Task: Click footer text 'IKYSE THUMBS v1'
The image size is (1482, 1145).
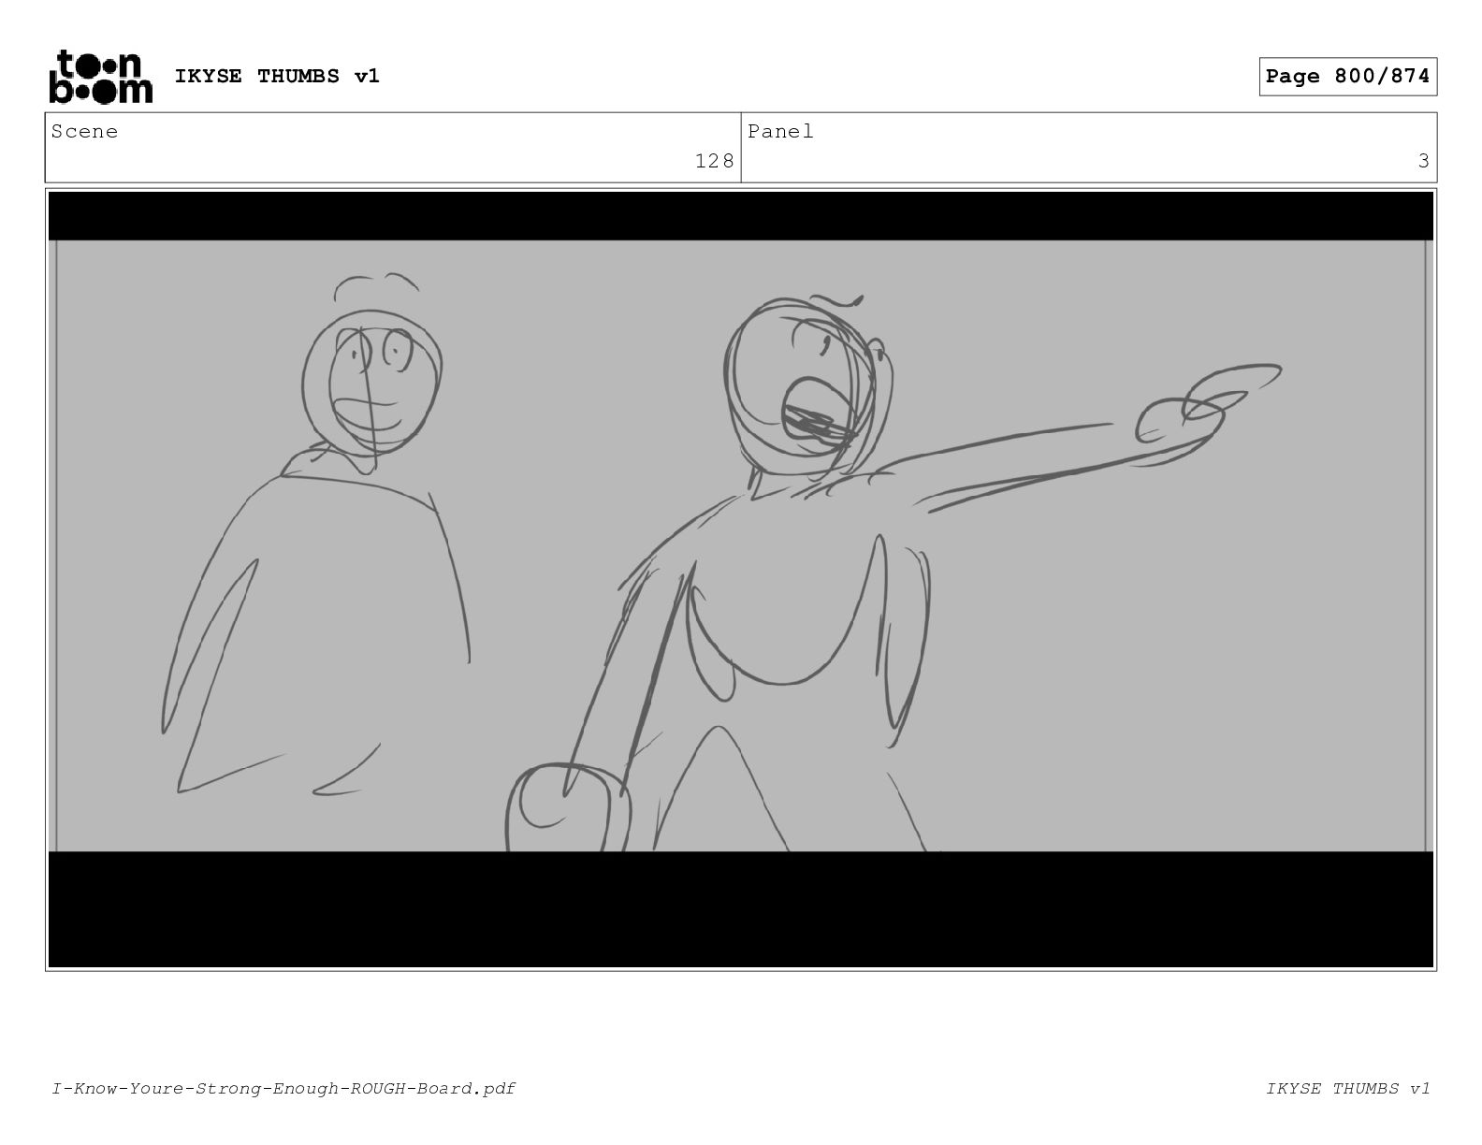Action: (x=1348, y=1088)
